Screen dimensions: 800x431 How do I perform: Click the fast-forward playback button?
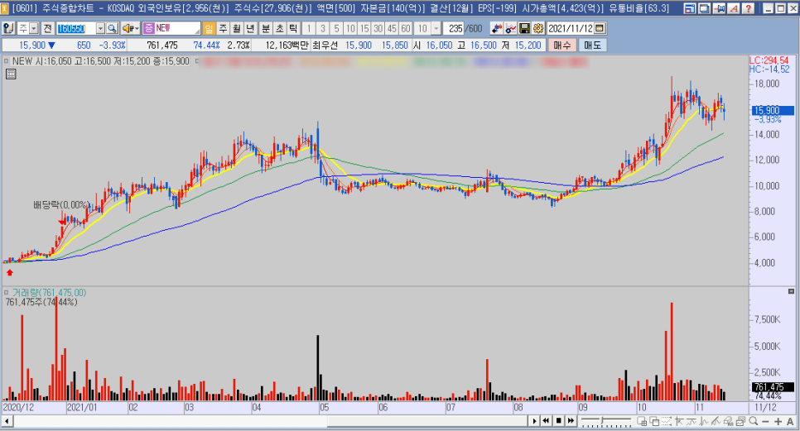571,421
